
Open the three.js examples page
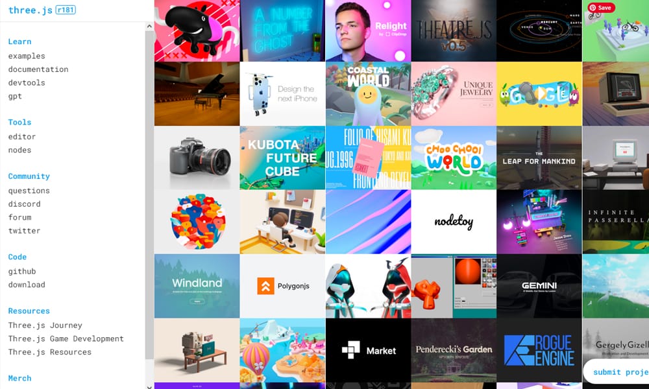click(26, 55)
